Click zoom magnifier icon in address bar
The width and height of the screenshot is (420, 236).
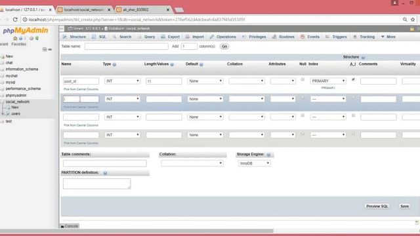pyautogui.click(x=405, y=20)
